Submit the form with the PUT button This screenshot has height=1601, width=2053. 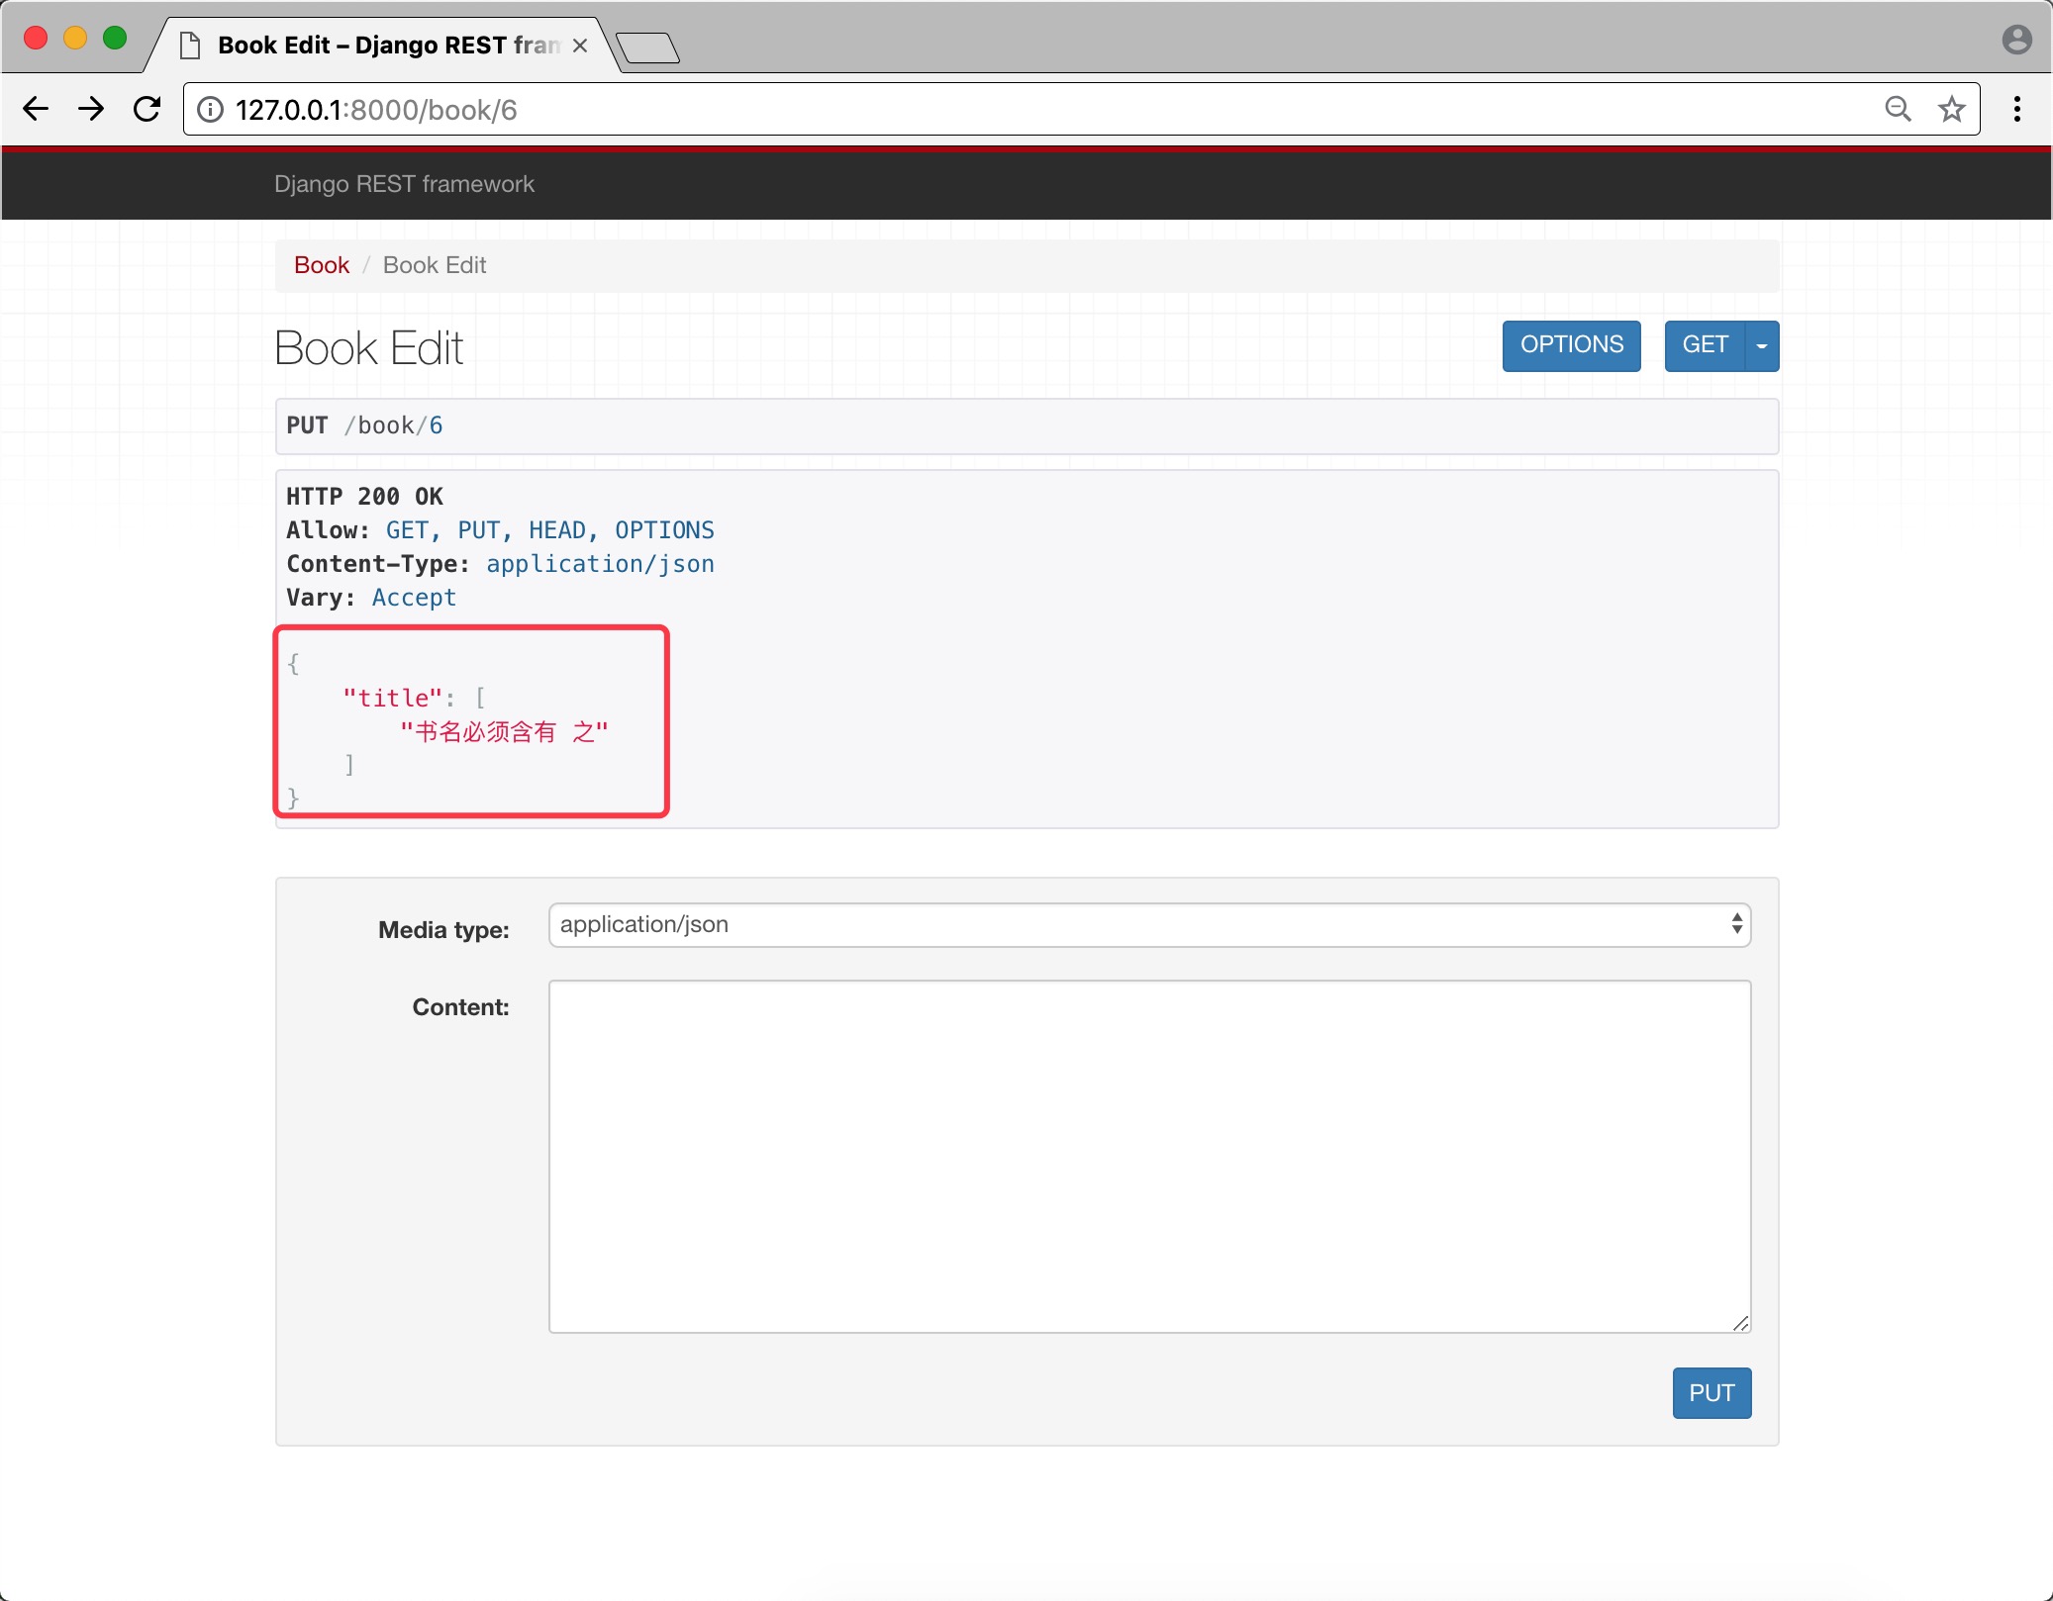(x=1711, y=1393)
